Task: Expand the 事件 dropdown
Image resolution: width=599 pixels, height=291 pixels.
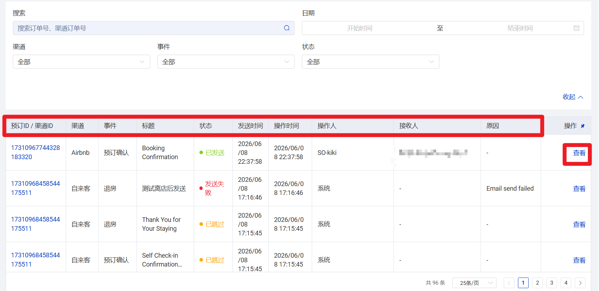Action: click(226, 62)
